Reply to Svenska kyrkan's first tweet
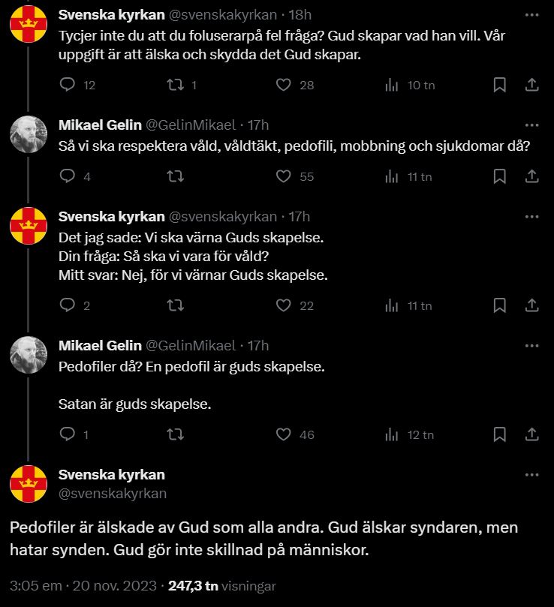The width and height of the screenshot is (554, 607). tap(67, 86)
